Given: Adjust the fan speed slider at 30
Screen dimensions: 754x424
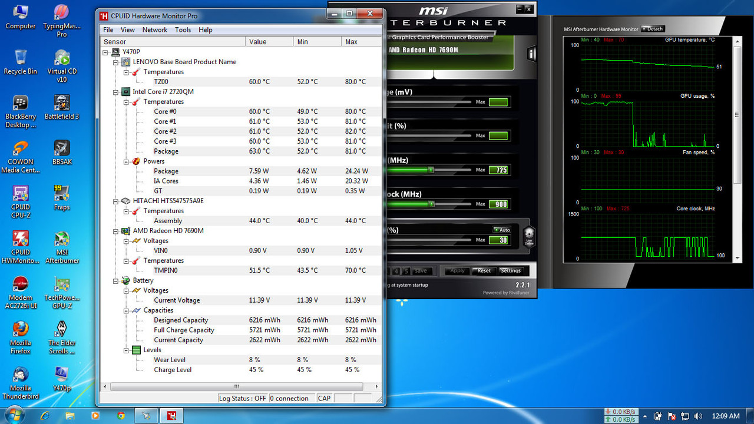Looking at the screenshot, I should (429, 240).
